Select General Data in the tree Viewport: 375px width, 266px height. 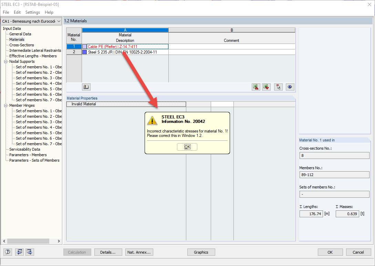[x=20, y=34]
